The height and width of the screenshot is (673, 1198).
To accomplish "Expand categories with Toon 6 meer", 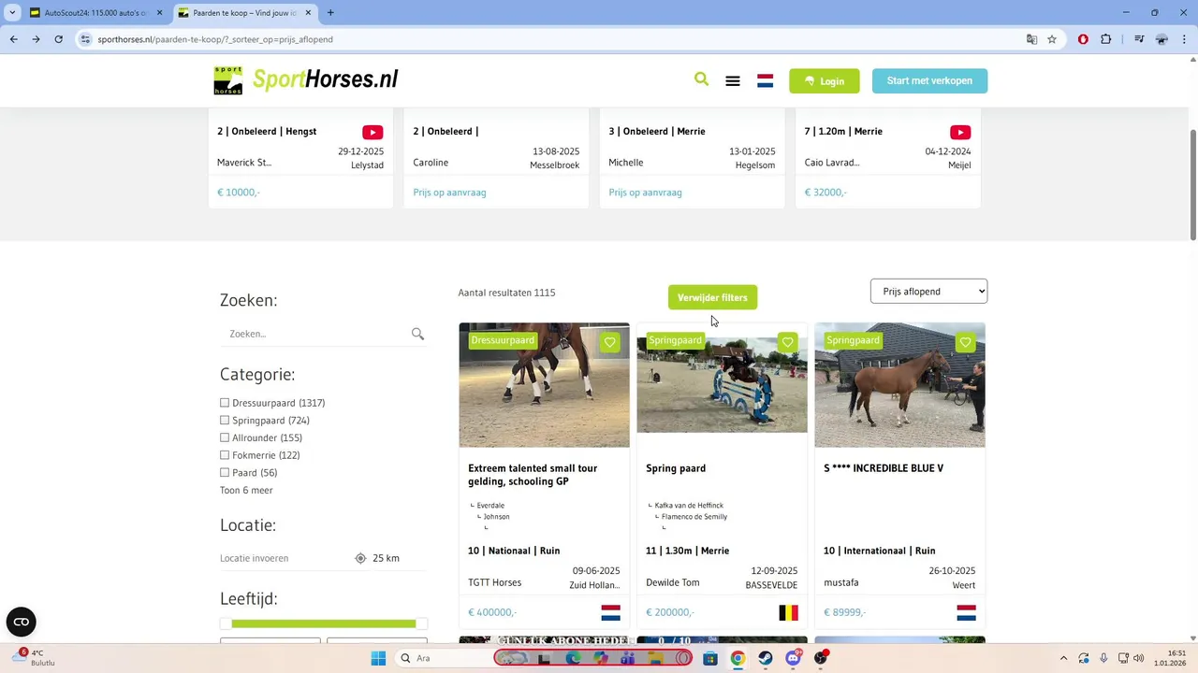I will (x=246, y=490).
